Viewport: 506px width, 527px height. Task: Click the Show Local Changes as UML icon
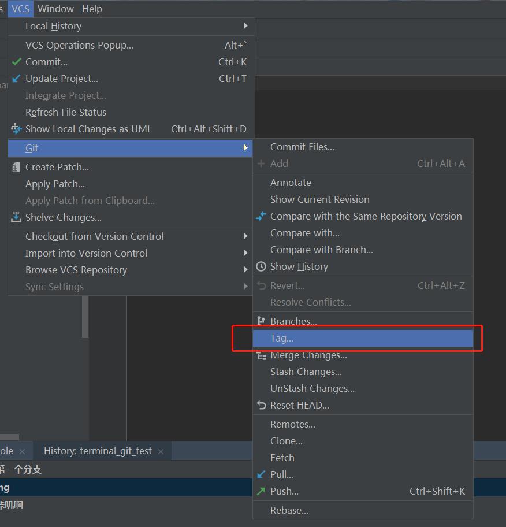click(x=16, y=129)
